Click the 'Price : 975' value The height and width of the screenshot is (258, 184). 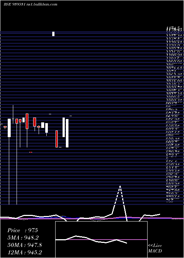[23, 230]
